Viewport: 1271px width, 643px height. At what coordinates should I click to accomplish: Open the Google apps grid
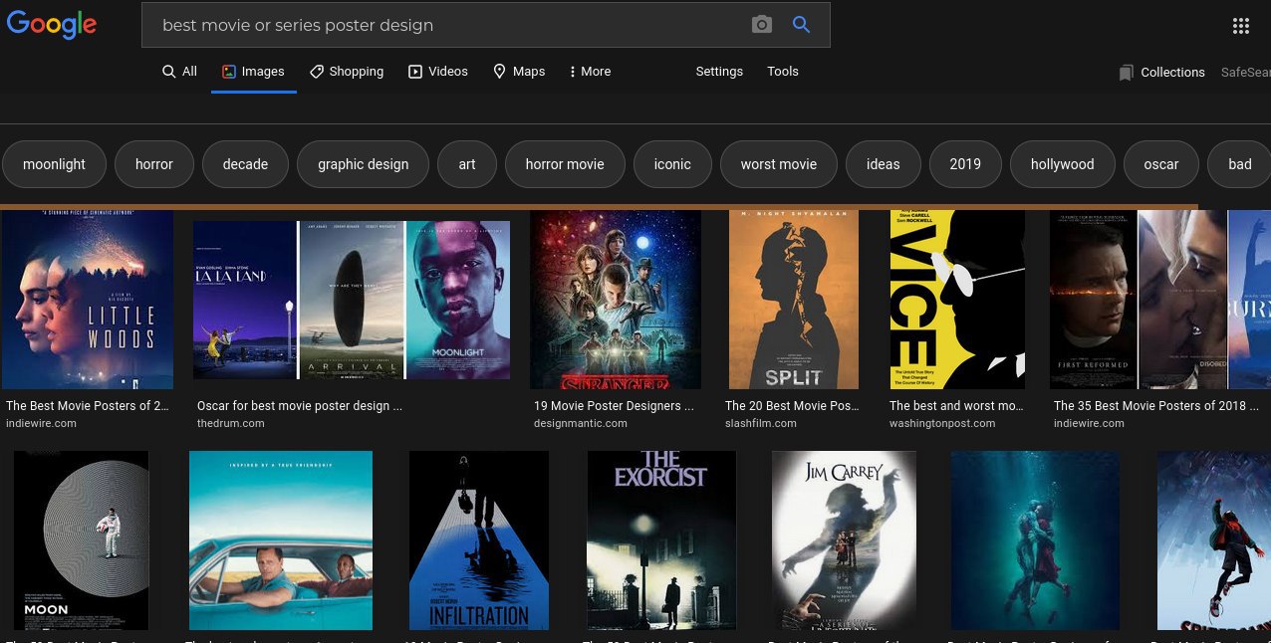1241,26
